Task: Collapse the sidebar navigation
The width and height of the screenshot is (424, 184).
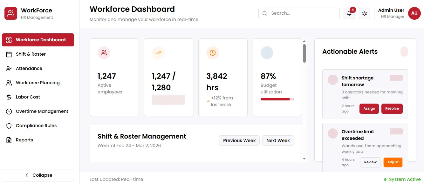Action: (x=38, y=175)
